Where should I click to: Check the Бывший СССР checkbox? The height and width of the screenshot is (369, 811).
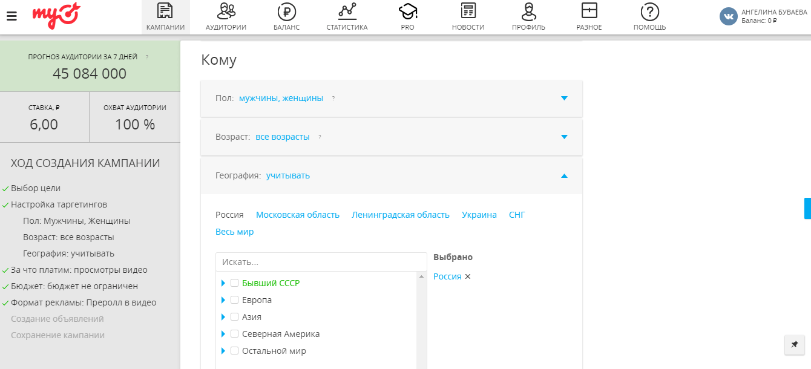pyautogui.click(x=235, y=283)
